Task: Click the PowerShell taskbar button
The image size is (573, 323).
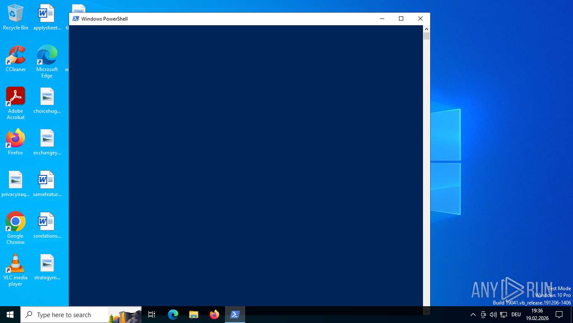Action: (x=235, y=315)
